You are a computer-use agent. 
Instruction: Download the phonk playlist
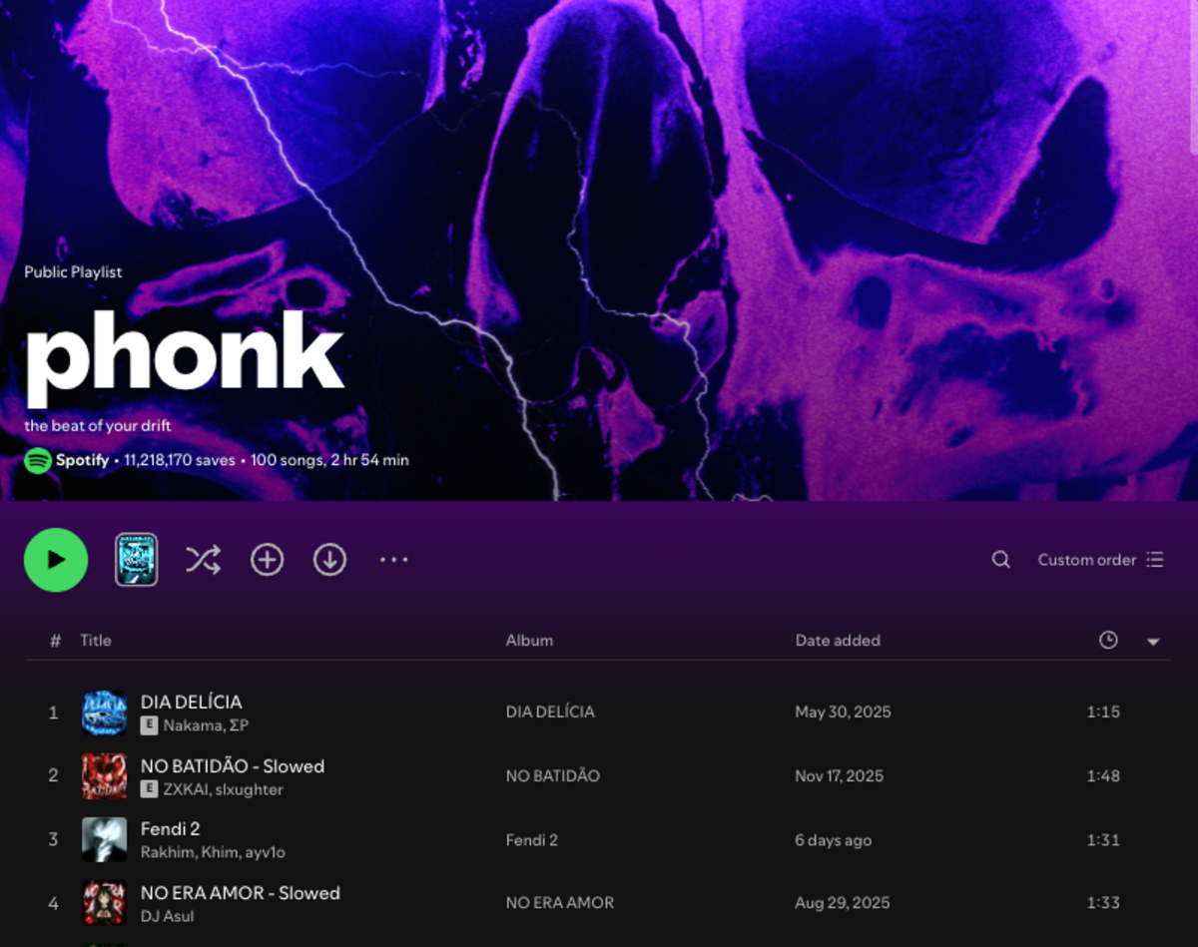(x=329, y=560)
